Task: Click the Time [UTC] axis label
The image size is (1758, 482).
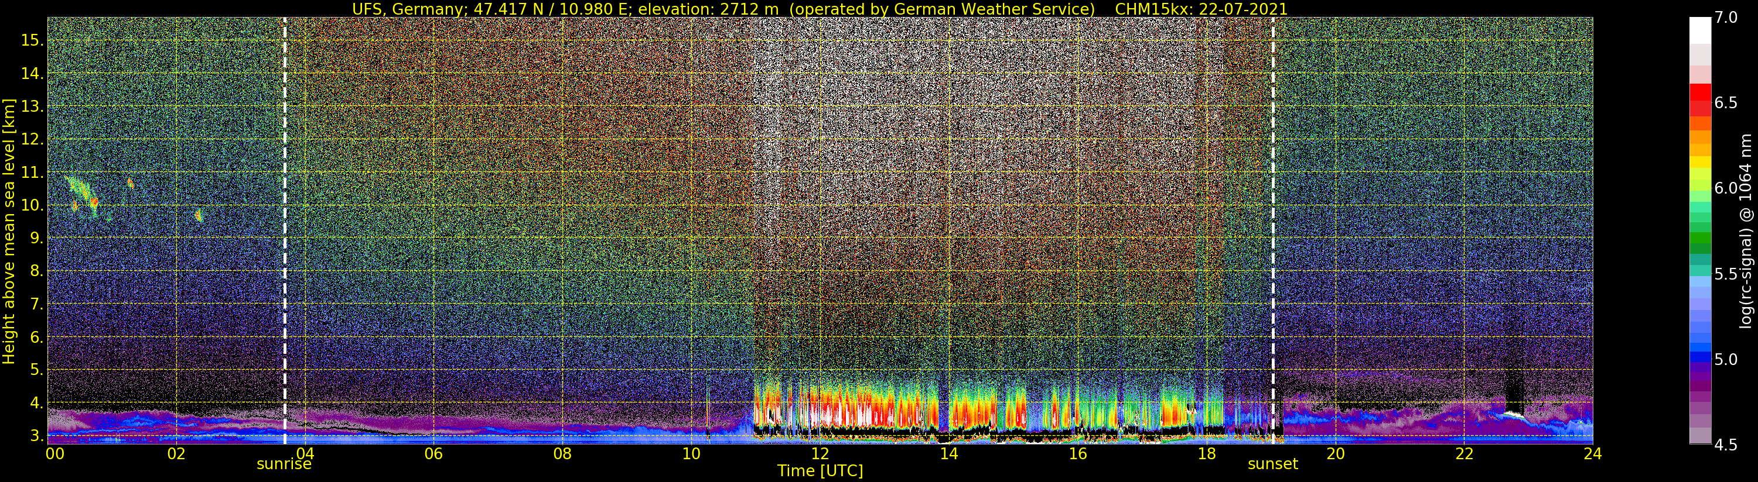Action: [820, 471]
